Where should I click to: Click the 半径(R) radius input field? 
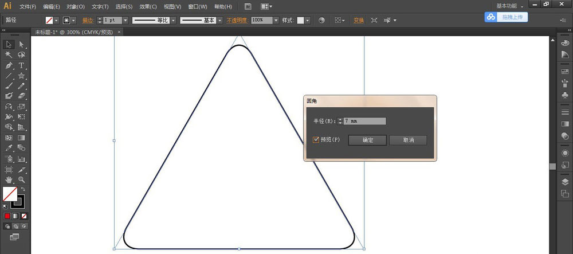[364, 121]
